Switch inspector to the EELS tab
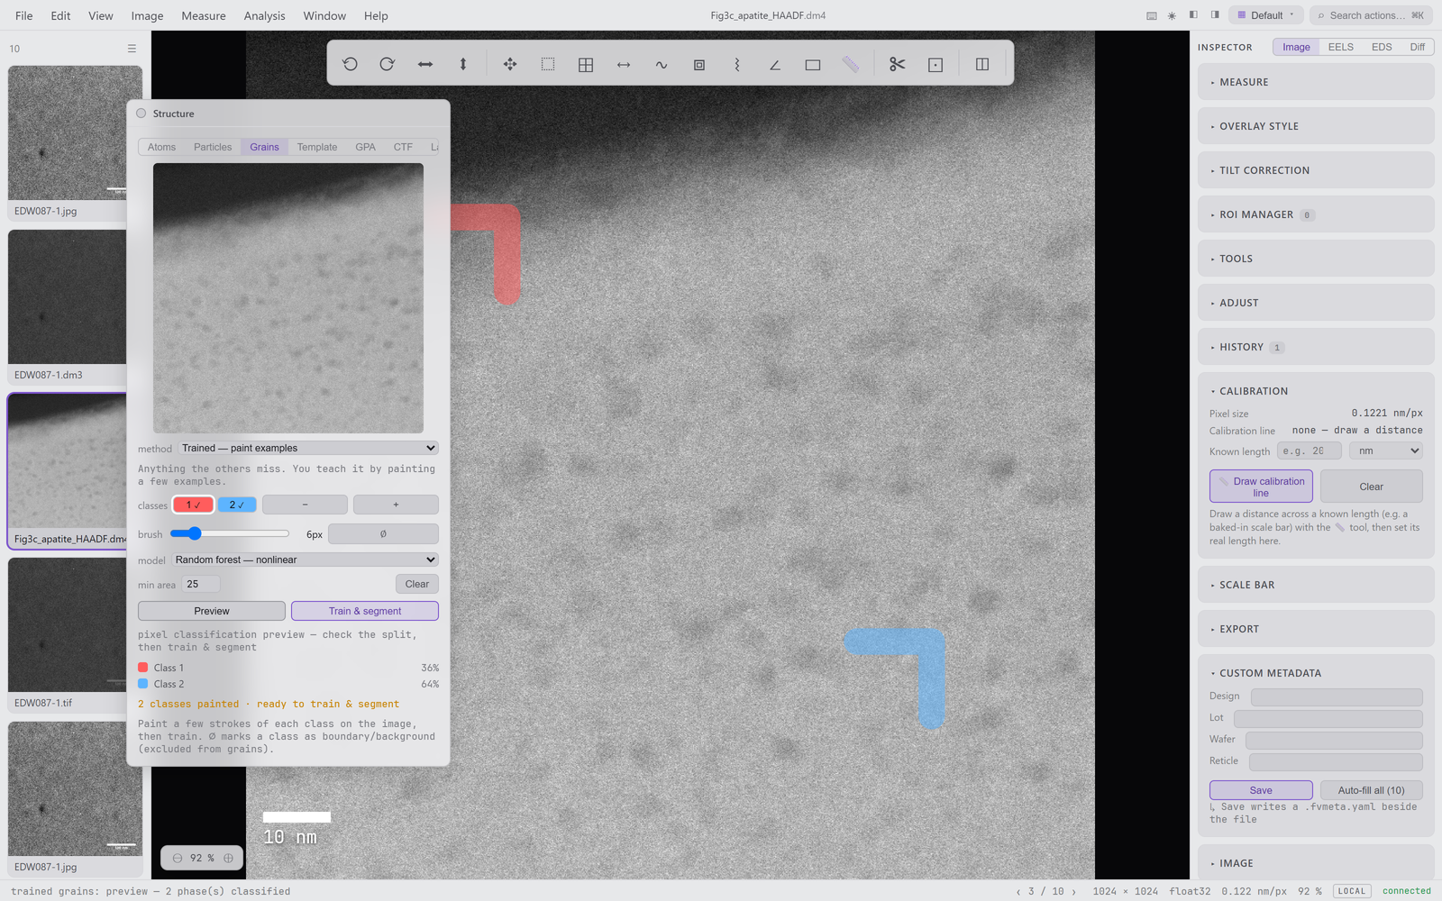Viewport: 1442px width, 901px height. pyautogui.click(x=1340, y=47)
